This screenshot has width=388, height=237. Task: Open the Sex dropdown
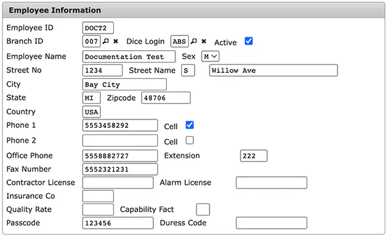tap(210, 57)
